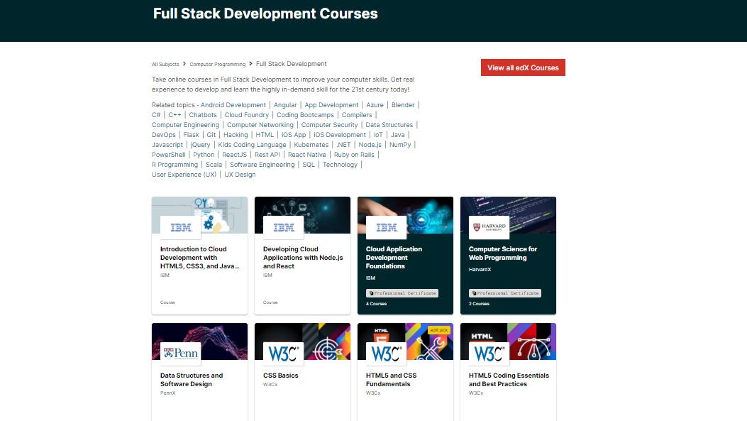The width and height of the screenshot is (747, 421).
Task: Select the ReactJS related topic
Action: click(x=237, y=154)
